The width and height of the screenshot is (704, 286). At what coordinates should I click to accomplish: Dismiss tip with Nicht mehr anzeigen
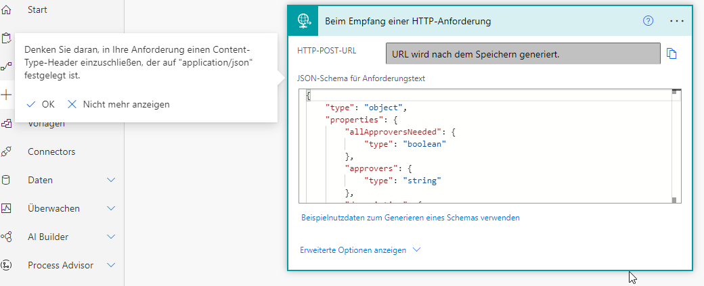click(119, 104)
